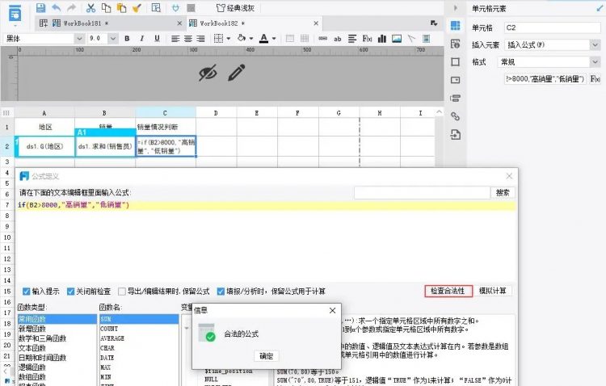Confirm the info dialog with 确定

point(267,356)
